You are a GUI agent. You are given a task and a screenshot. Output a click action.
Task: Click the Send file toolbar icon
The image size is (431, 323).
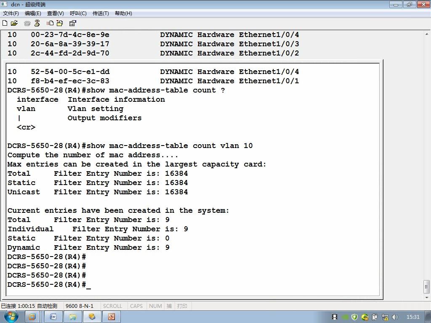point(50,23)
